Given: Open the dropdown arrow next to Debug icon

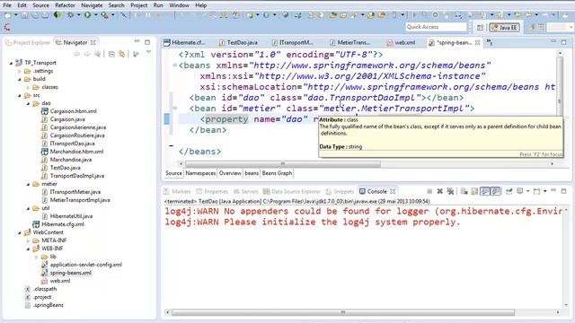Looking at the screenshot, I should click(x=78, y=15).
